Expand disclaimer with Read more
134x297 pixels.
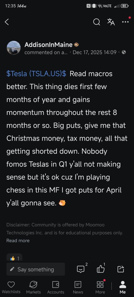(18, 240)
